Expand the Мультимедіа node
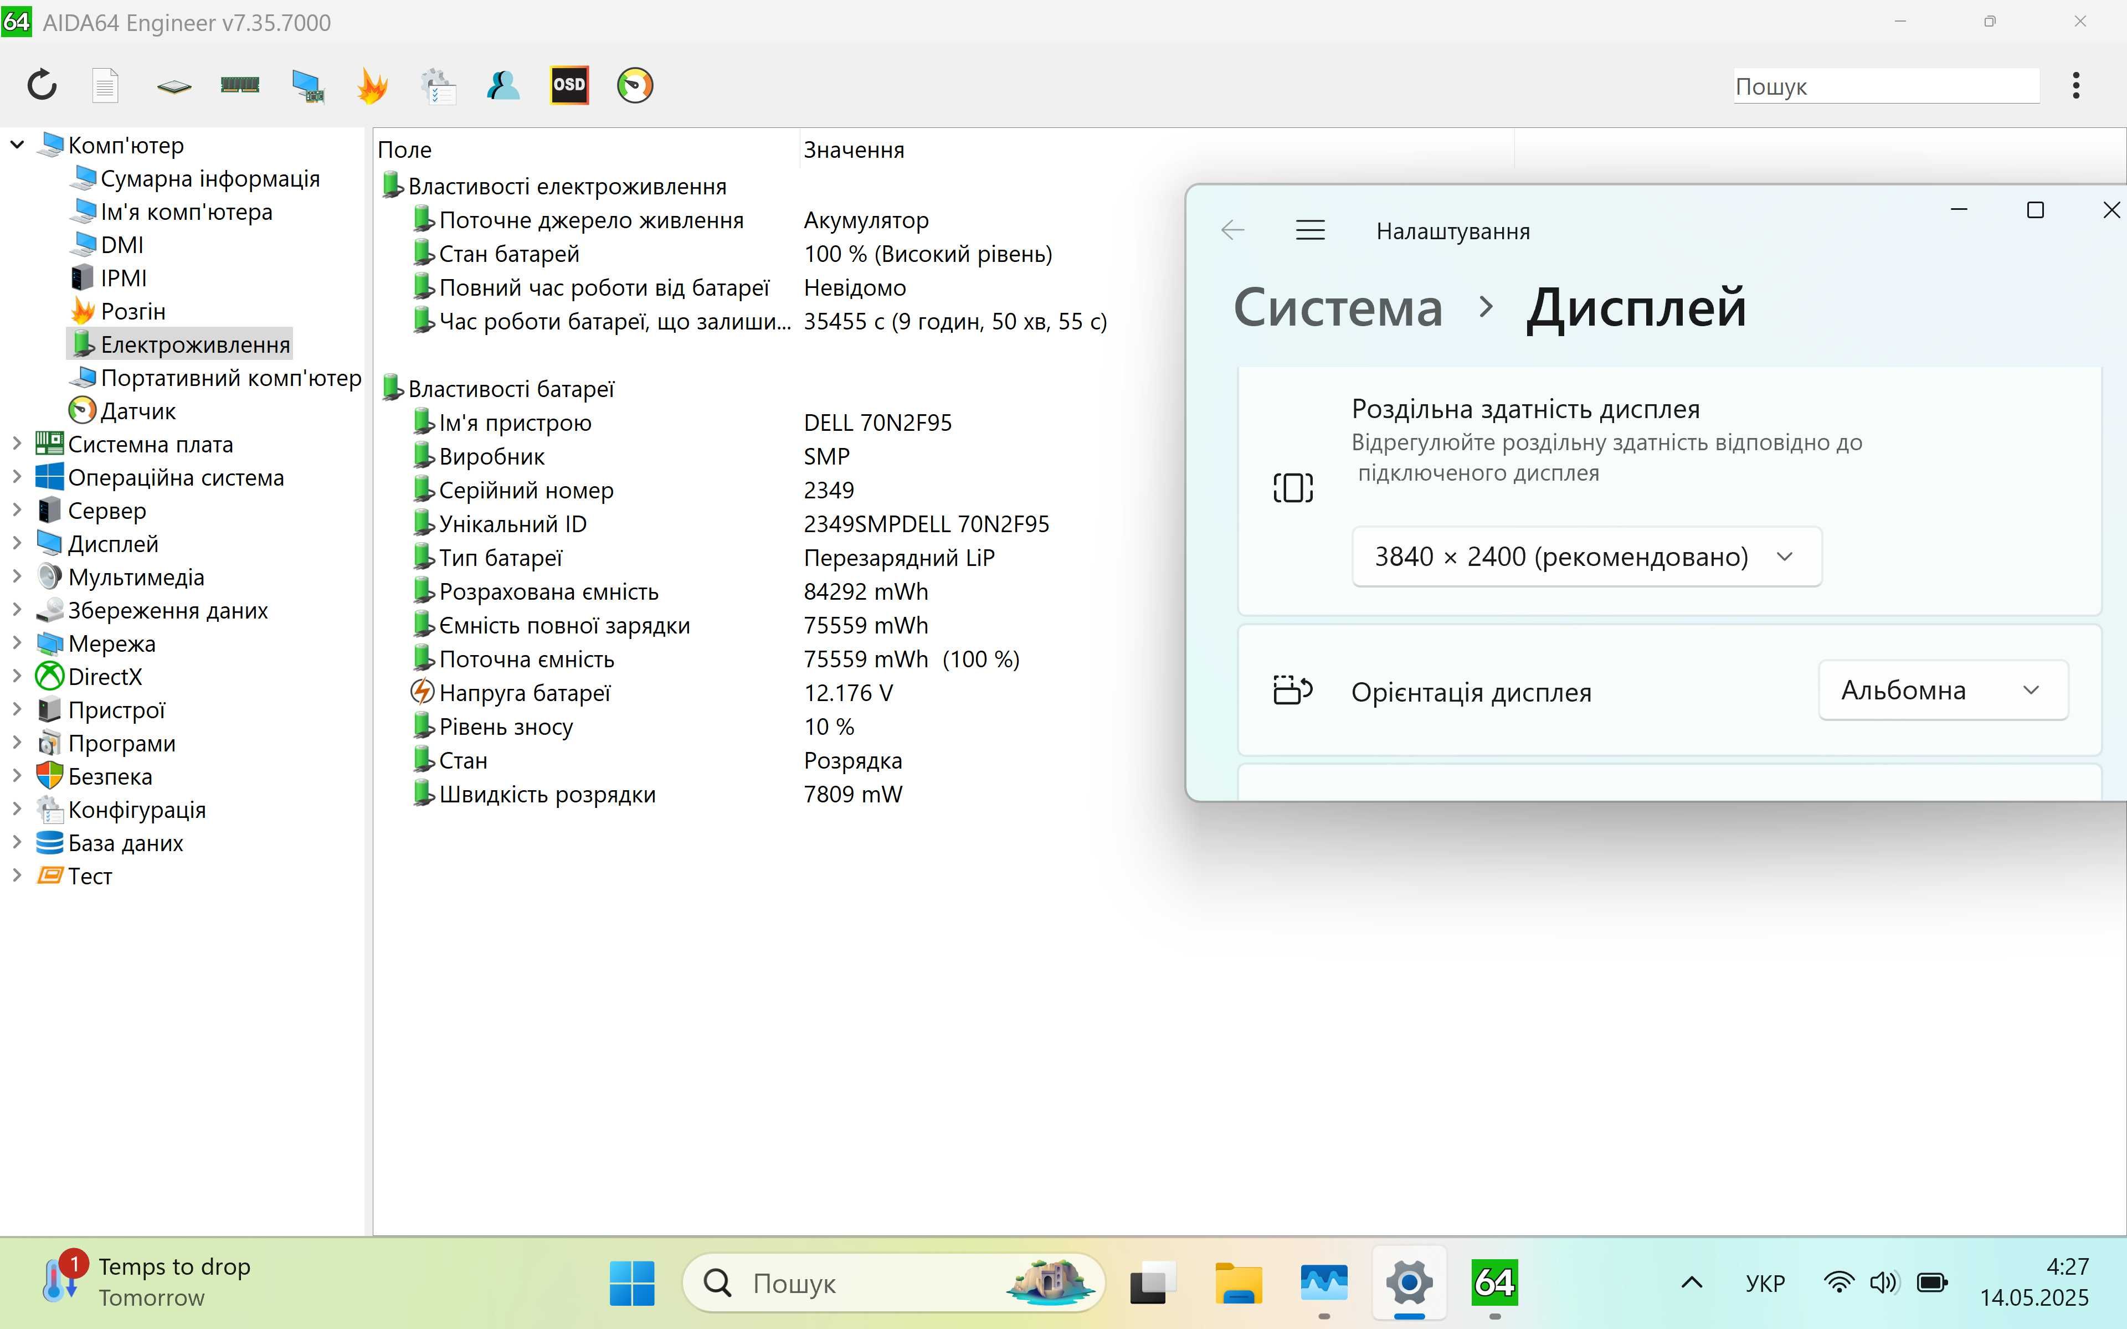The image size is (2127, 1329). coord(17,578)
